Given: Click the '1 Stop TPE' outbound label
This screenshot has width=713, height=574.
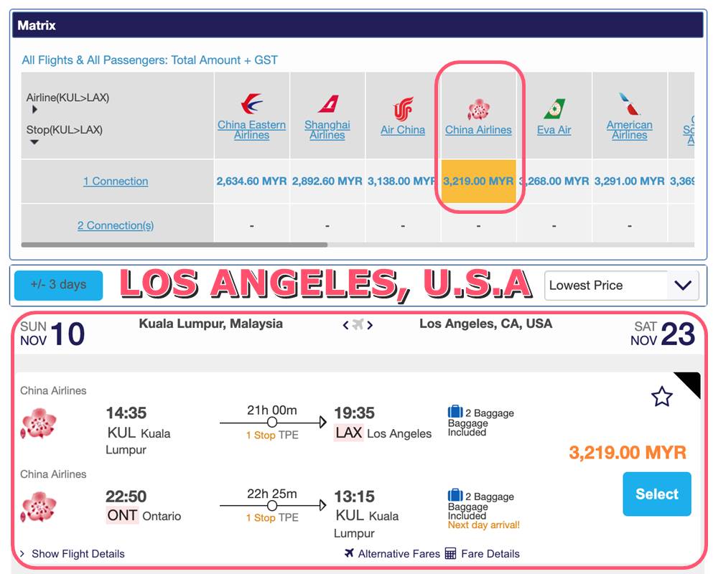Looking at the screenshot, I should coord(272,435).
